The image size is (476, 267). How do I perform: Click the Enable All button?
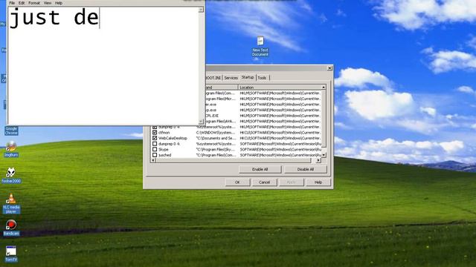pos(260,169)
